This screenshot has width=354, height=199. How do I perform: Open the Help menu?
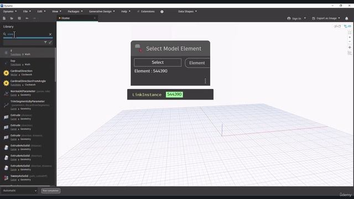click(126, 11)
